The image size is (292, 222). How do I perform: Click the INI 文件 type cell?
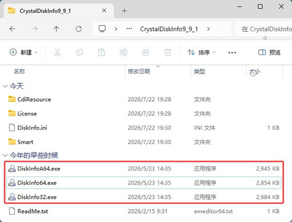coord(204,128)
